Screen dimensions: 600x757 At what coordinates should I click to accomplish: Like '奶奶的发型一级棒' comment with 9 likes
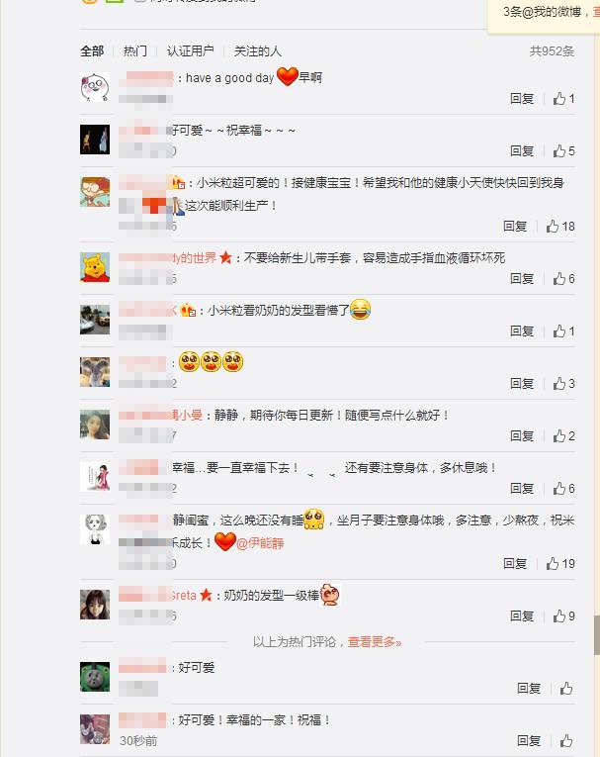click(x=563, y=616)
